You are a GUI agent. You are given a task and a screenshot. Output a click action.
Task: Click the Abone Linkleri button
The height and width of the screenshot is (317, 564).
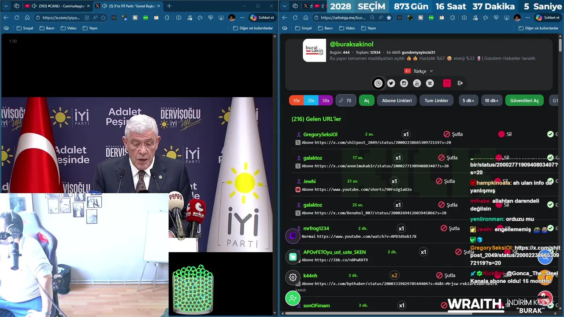click(397, 100)
